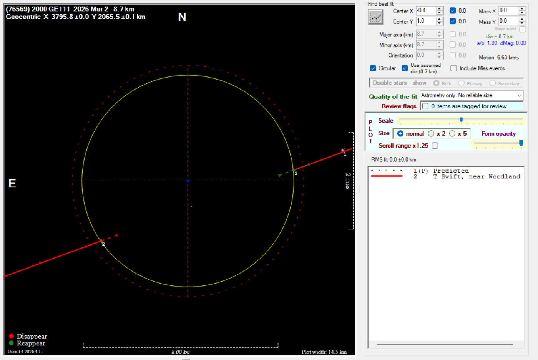Enable Scroll range x1.25 option

coord(435,146)
